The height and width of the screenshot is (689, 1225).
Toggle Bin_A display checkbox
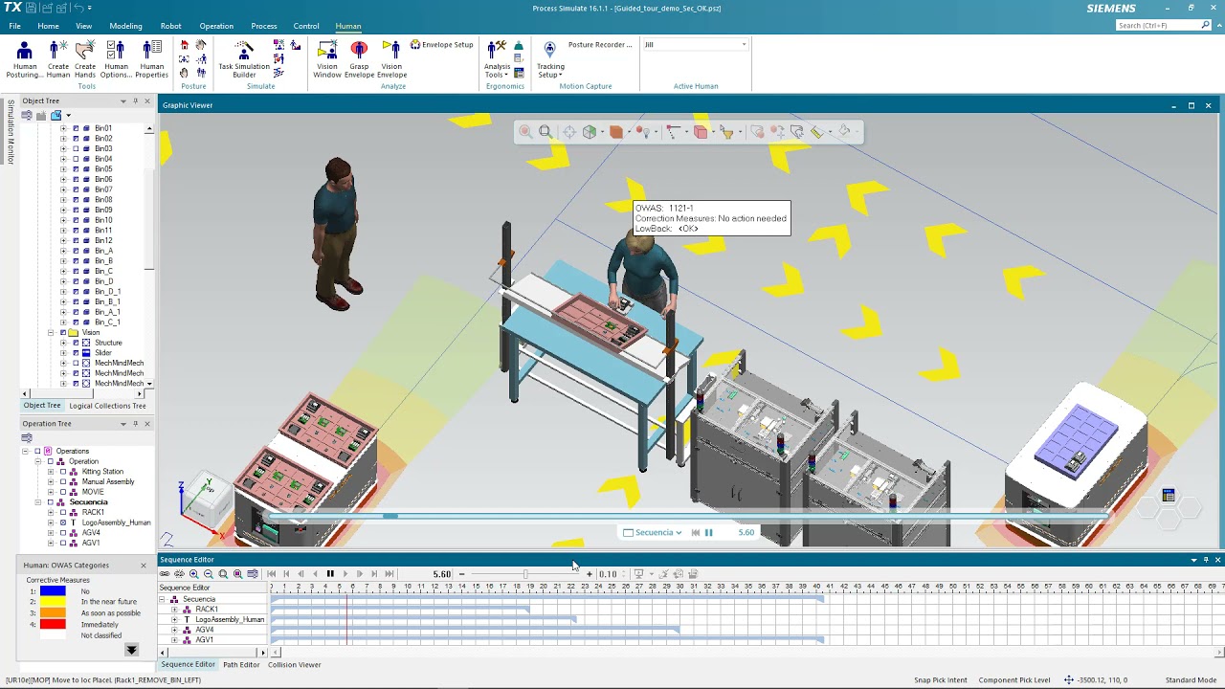pos(76,251)
